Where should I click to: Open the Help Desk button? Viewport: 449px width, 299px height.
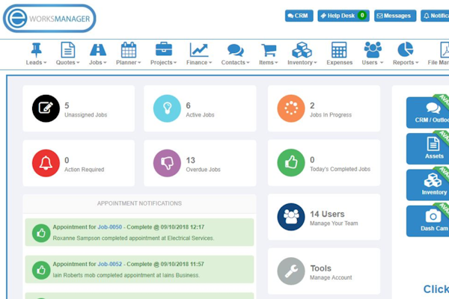[x=343, y=16]
